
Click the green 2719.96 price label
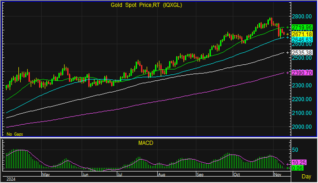click(302, 28)
